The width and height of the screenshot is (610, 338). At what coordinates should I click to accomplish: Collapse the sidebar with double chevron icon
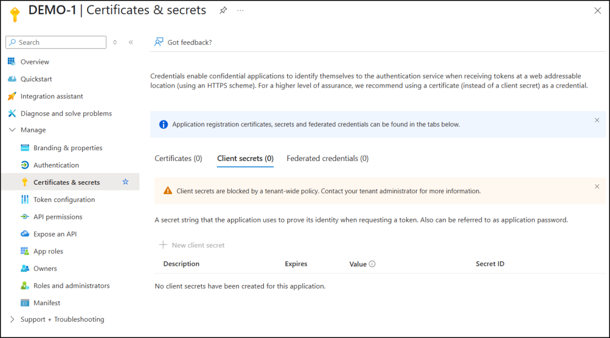[130, 42]
